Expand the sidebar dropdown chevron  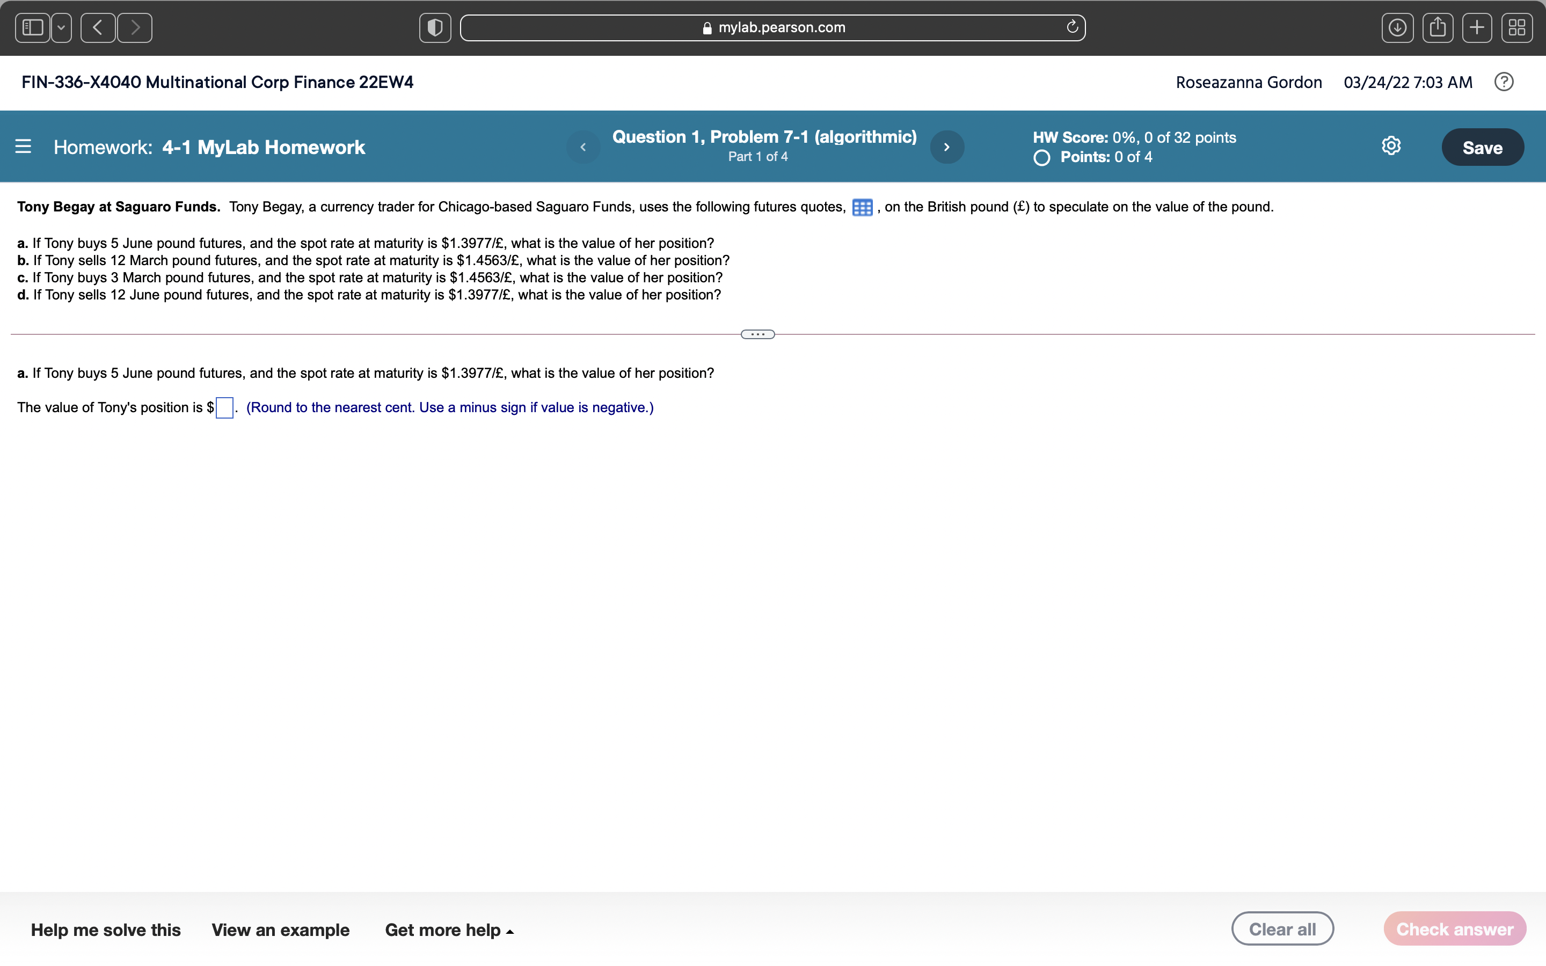click(x=61, y=27)
